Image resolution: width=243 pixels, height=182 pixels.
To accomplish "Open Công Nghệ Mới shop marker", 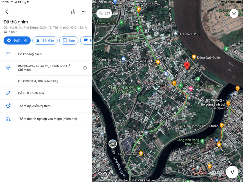I will tap(123, 59).
